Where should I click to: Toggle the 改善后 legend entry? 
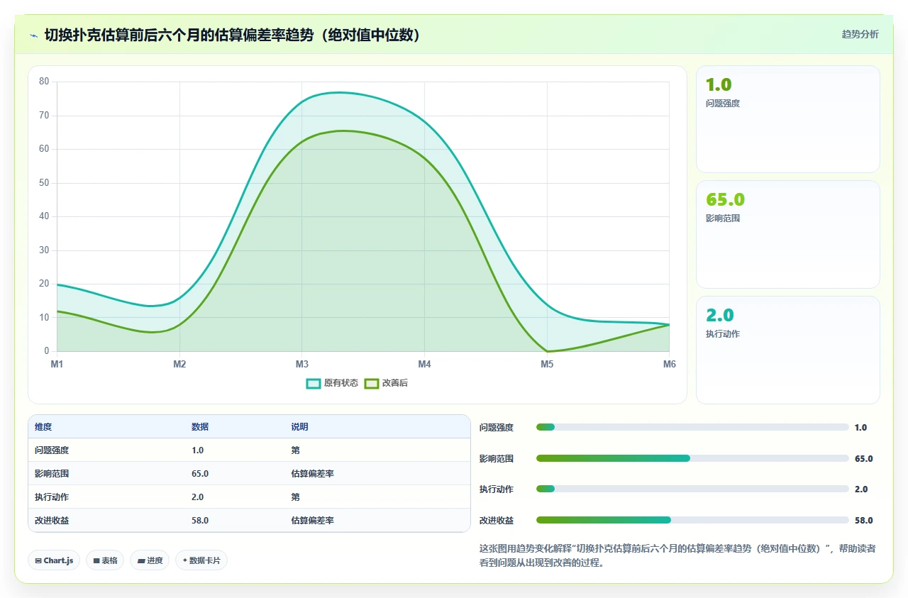387,383
